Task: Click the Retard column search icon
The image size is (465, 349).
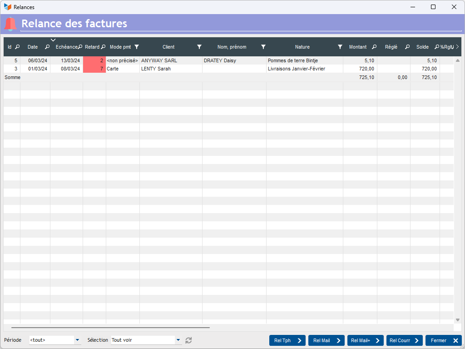Action: click(103, 47)
